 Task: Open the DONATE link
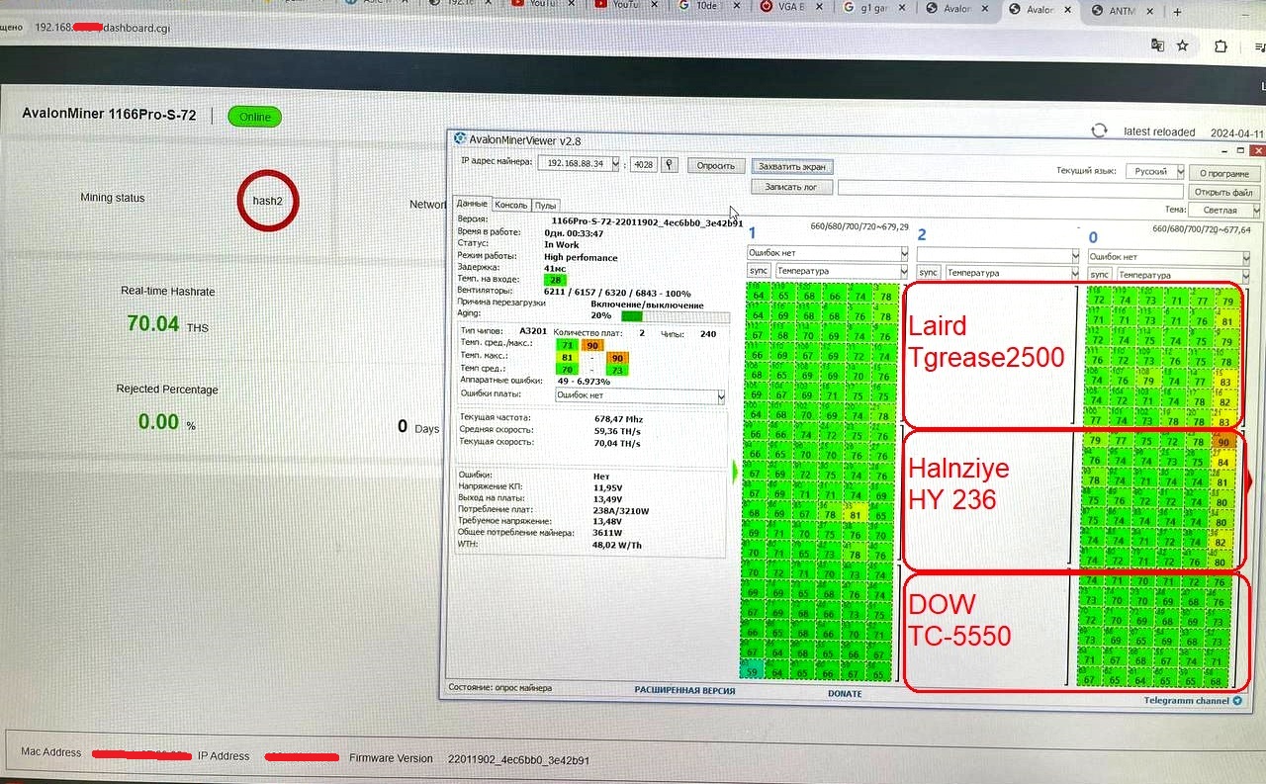click(845, 693)
